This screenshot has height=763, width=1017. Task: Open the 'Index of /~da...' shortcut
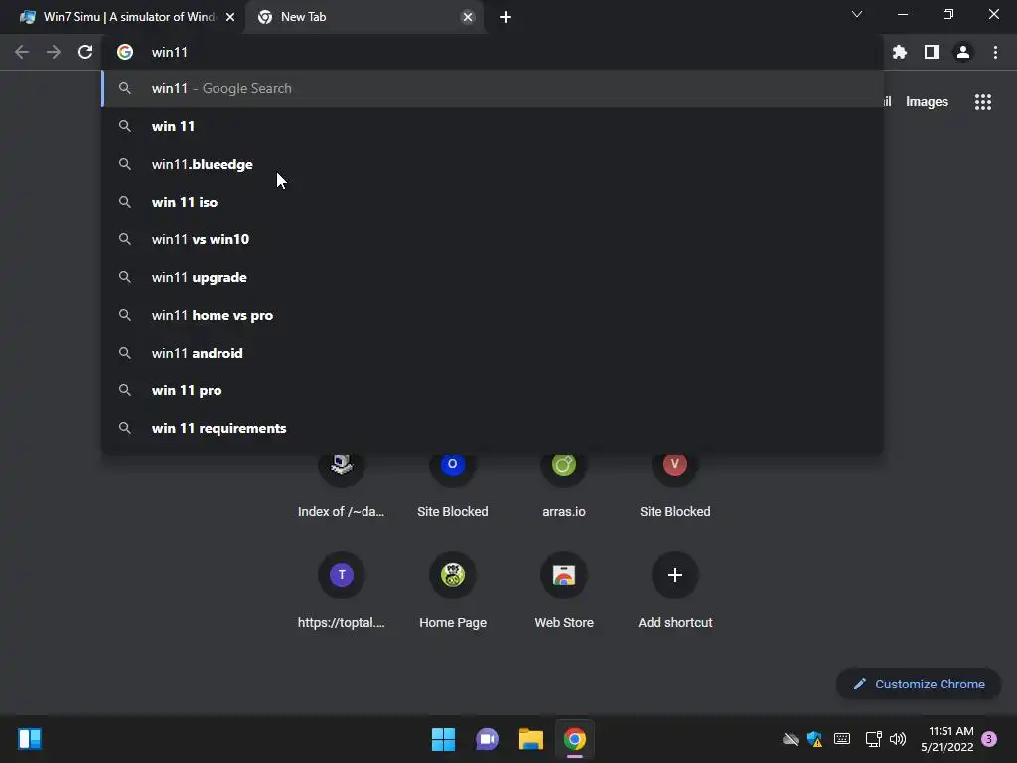(x=342, y=487)
